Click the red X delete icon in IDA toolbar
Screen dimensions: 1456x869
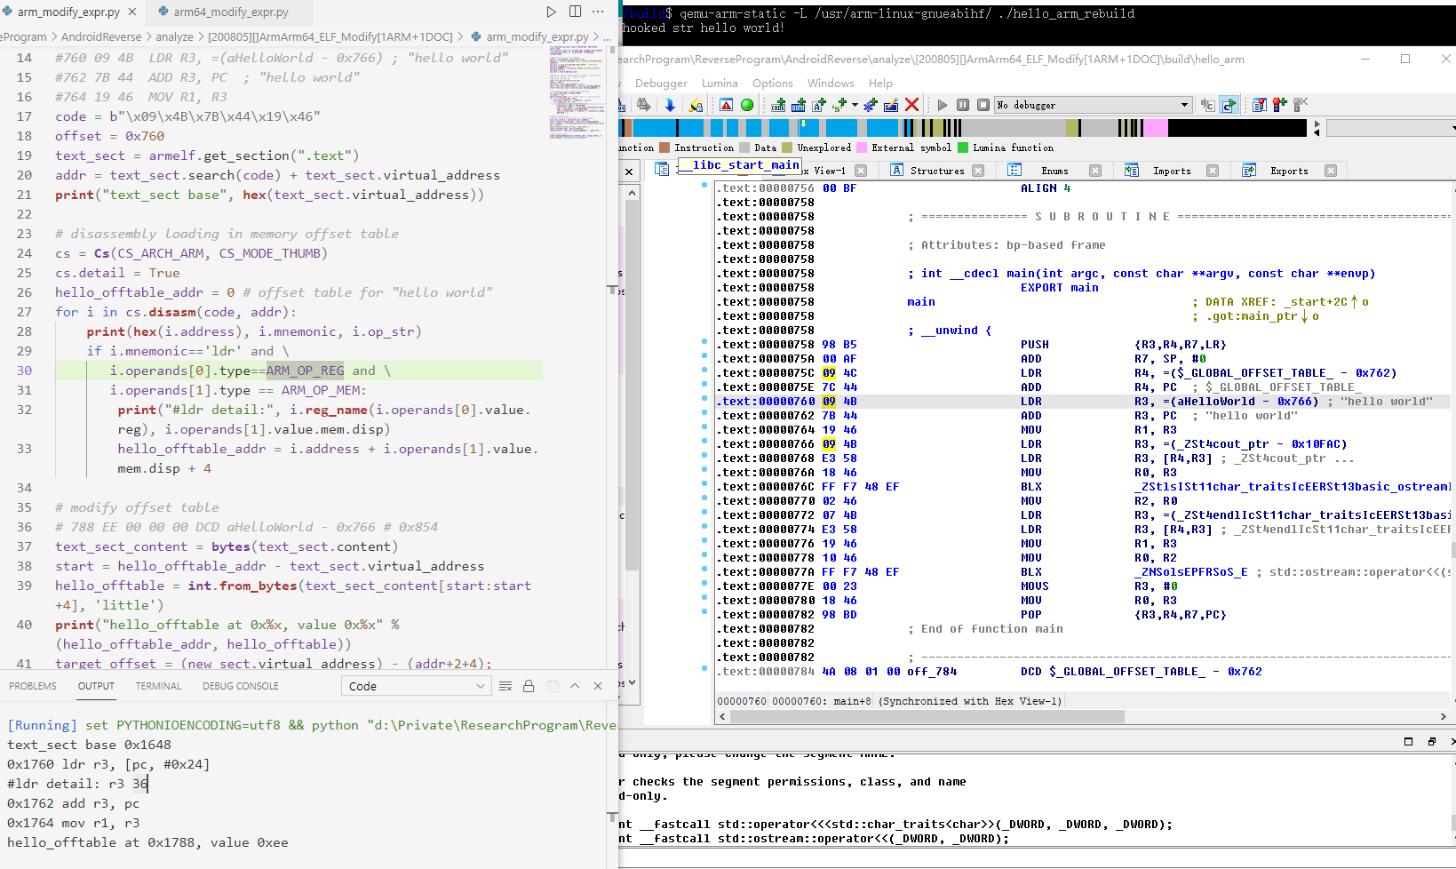coord(911,105)
